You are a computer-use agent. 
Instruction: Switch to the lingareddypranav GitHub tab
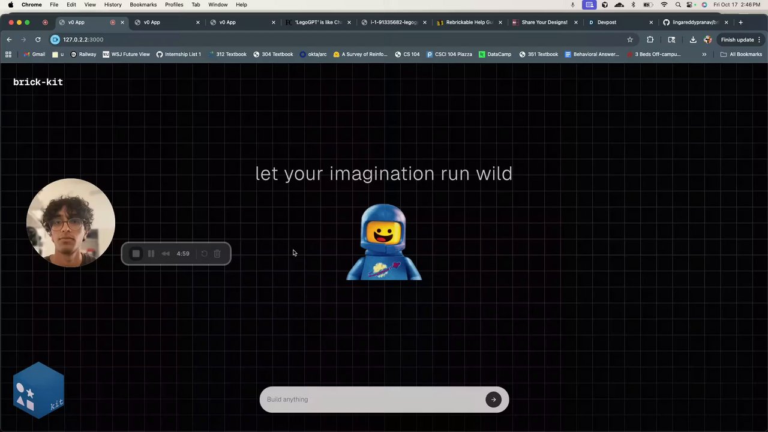(697, 22)
